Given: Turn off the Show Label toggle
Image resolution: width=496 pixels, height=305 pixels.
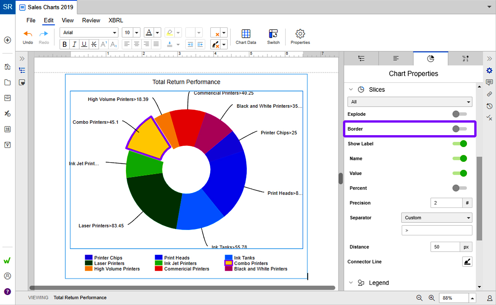Looking at the screenshot, I should [x=459, y=144].
